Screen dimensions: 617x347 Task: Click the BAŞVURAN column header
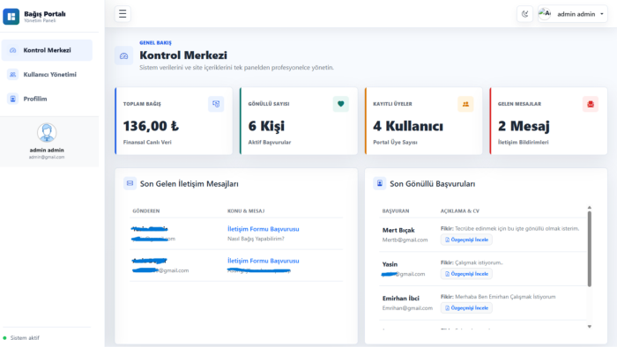click(x=396, y=211)
